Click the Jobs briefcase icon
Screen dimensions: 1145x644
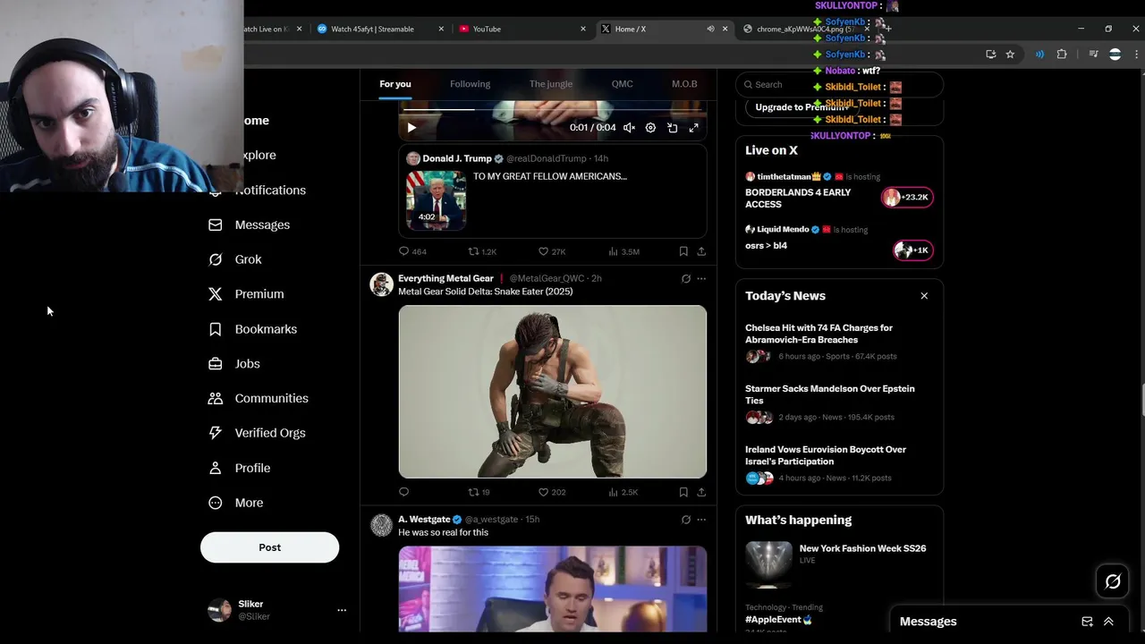[x=215, y=364]
